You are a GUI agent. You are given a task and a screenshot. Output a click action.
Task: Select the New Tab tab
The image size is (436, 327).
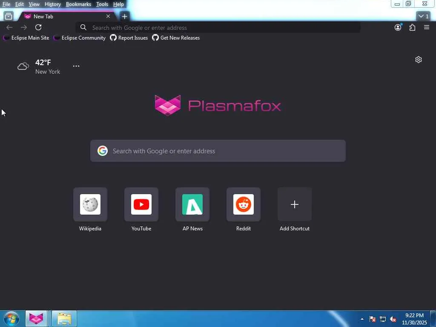(x=67, y=17)
